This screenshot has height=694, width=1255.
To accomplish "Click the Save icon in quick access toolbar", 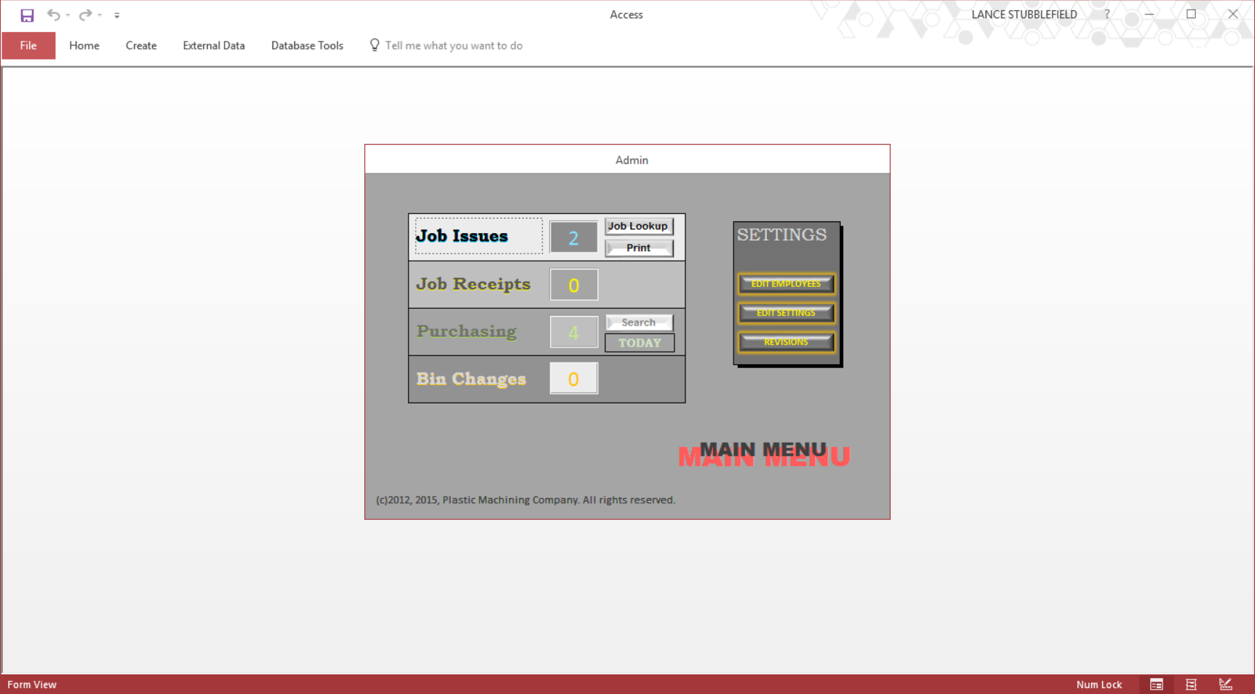I will (27, 15).
